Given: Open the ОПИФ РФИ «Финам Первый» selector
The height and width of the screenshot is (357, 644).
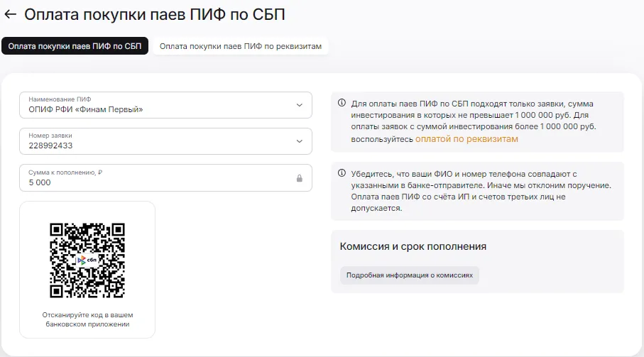Looking at the screenshot, I should 165,105.
